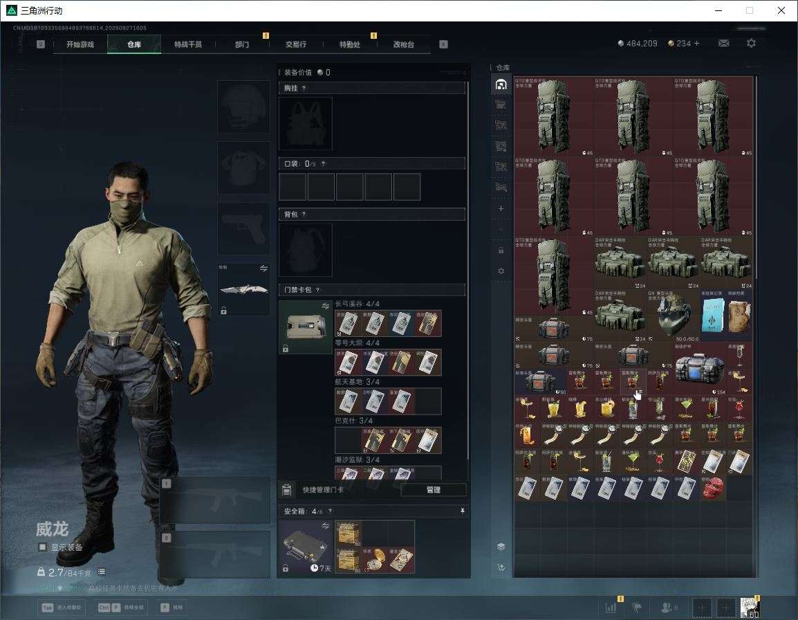Click the first empty pocket slot
798x620 pixels.
[293, 186]
